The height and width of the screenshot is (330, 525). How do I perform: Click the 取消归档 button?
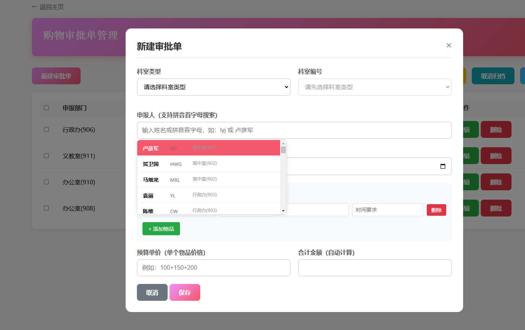[493, 76]
